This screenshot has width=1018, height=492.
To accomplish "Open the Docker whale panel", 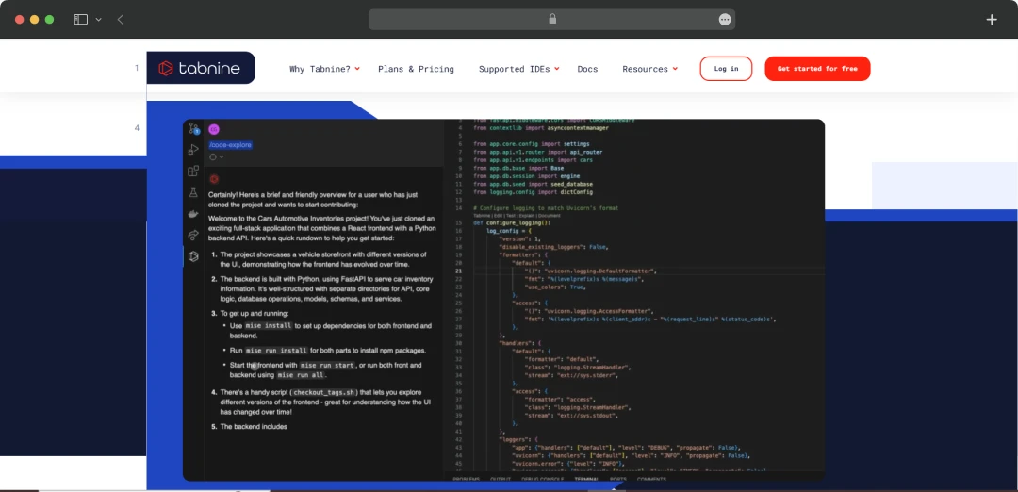I will (193, 214).
